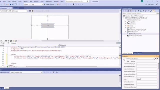
Task: Click the Click event handler field
Action: (147, 79)
